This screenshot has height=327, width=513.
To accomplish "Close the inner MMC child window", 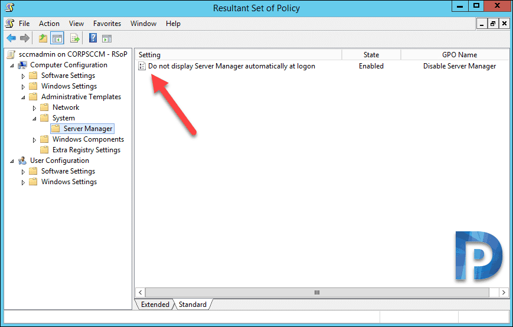I will (x=504, y=24).
